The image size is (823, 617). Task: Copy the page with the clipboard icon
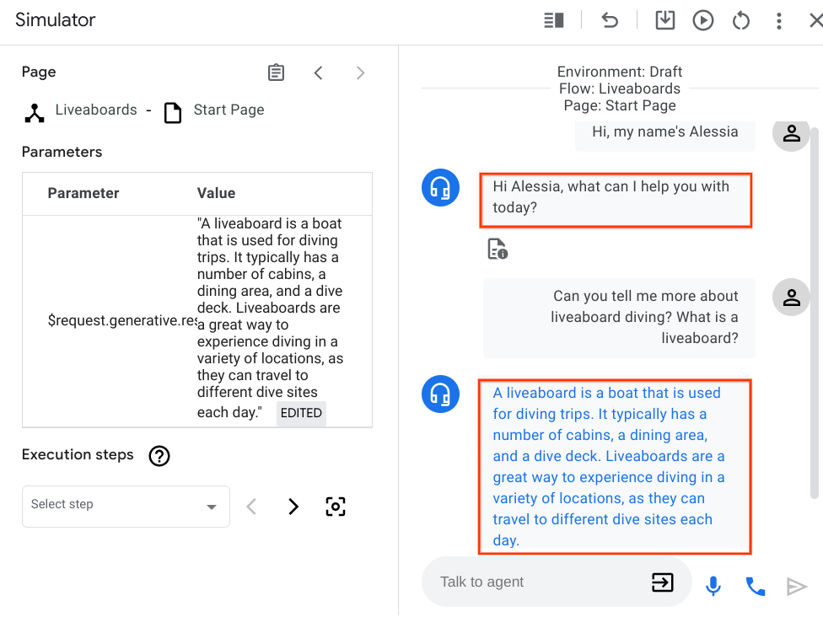[276, 72]
